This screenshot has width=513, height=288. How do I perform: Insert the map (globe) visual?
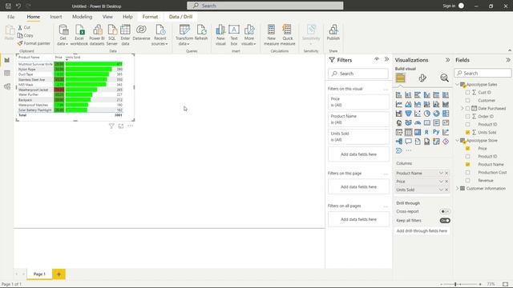point(399,122)
